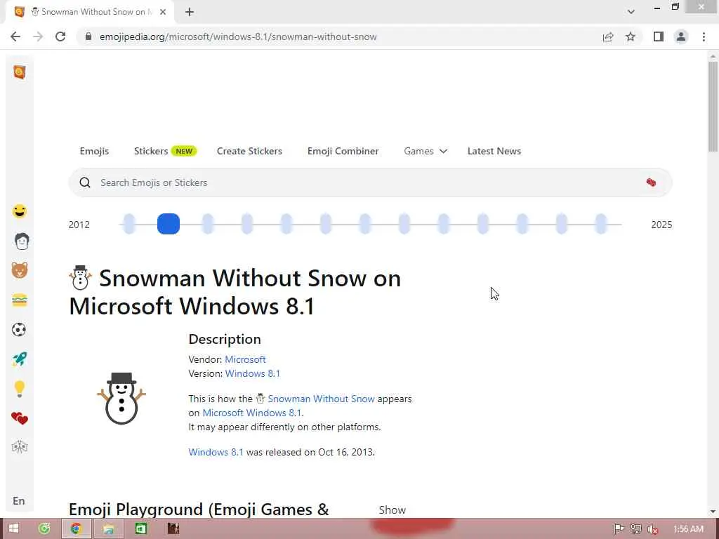Image resolution: width=719 pixels, height=539 pixels.
Task: Switch to Chrome in taskbar
Action: pos(76,529)
